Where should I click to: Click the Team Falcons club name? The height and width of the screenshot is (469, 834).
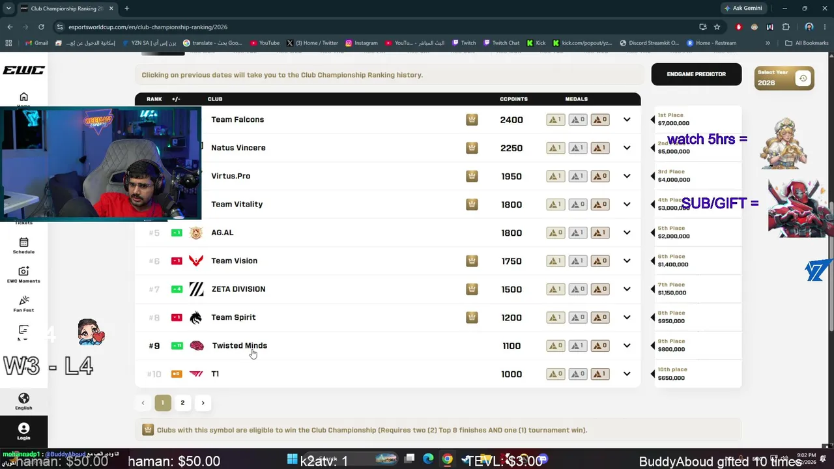pyautogui.click(x=238, y=120)
